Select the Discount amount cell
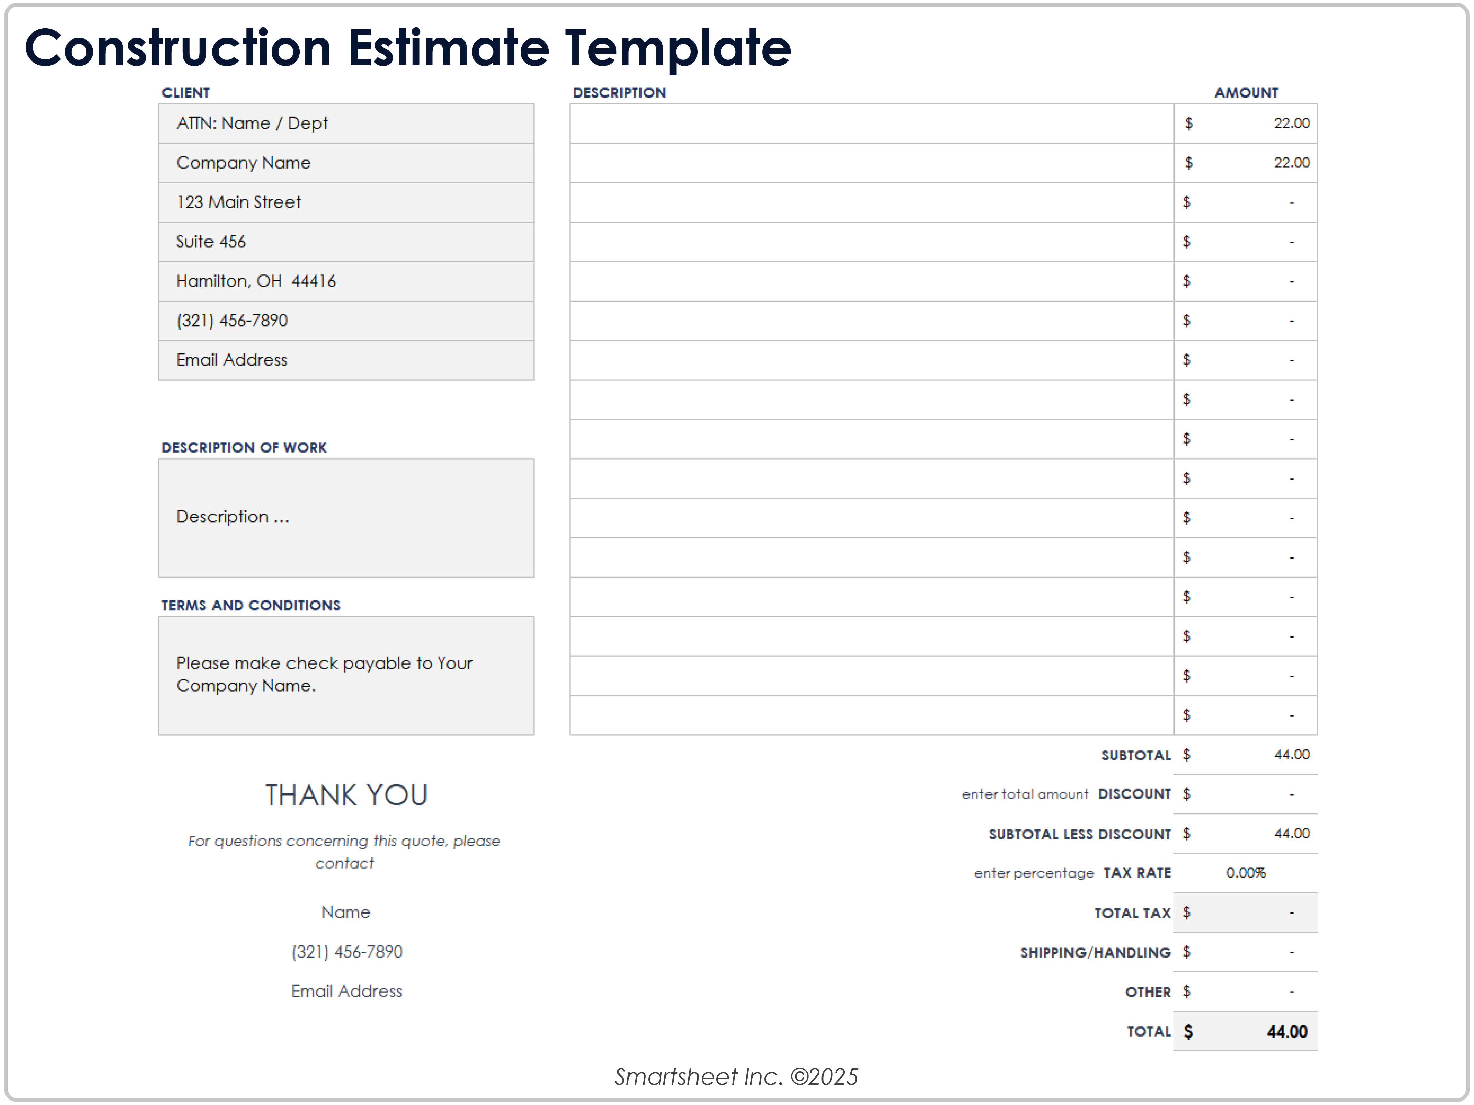The image size is (1474, 1105). click(x=1245, y=794)
